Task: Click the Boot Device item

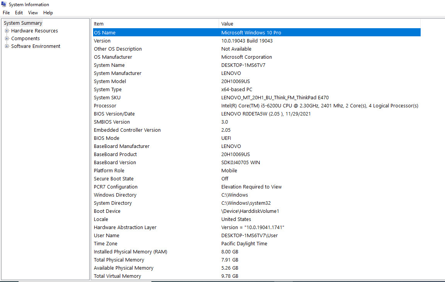Action: (x=107, y=211)
